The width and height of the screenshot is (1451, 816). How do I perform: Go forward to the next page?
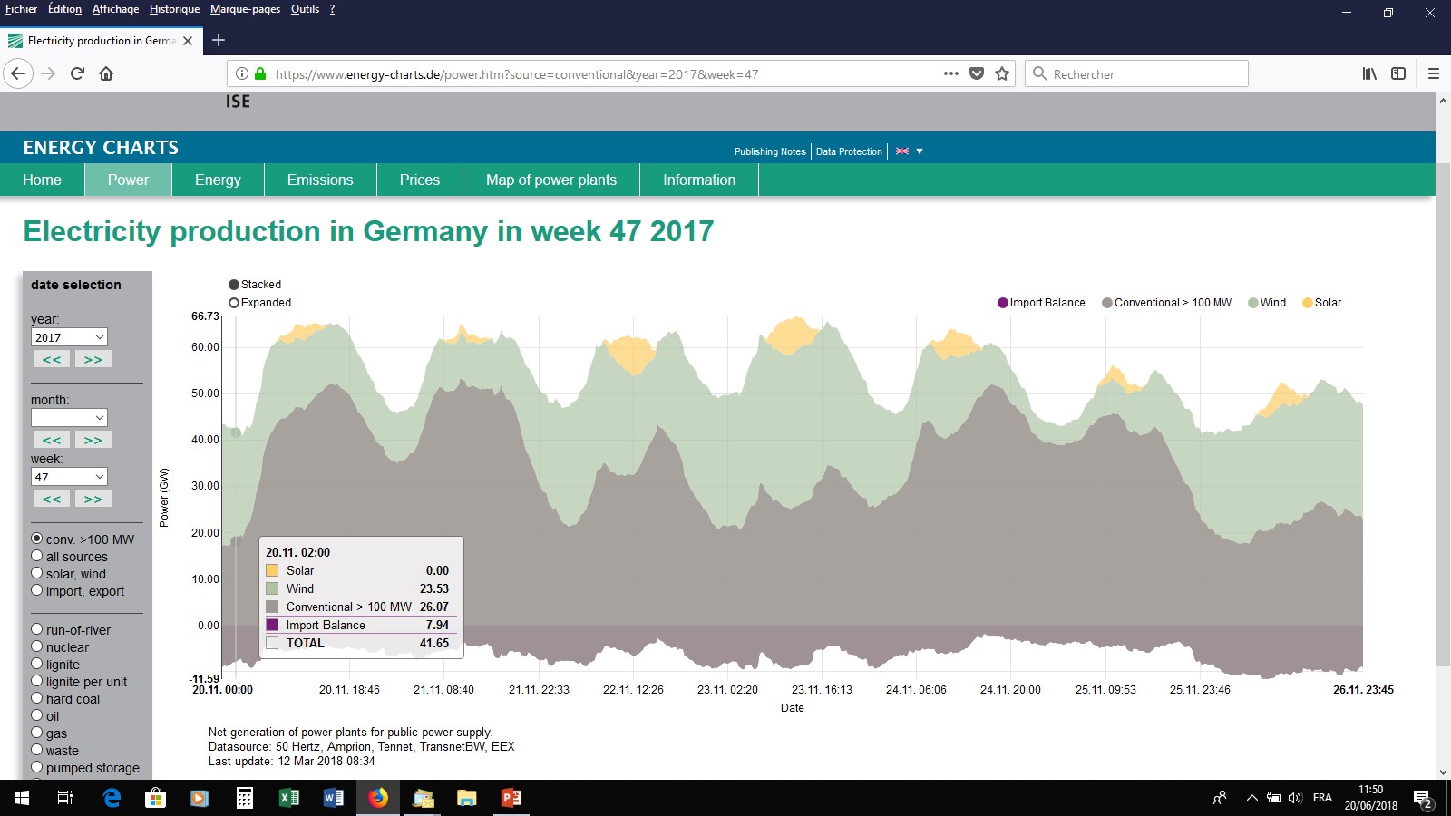(49, 73)
